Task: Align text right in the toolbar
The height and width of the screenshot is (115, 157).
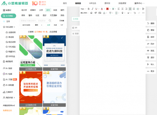Action: click(126, 9)
